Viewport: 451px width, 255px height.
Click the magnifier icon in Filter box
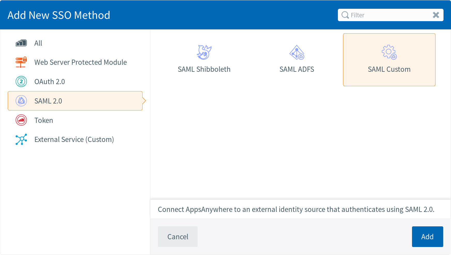coord(345,15)
